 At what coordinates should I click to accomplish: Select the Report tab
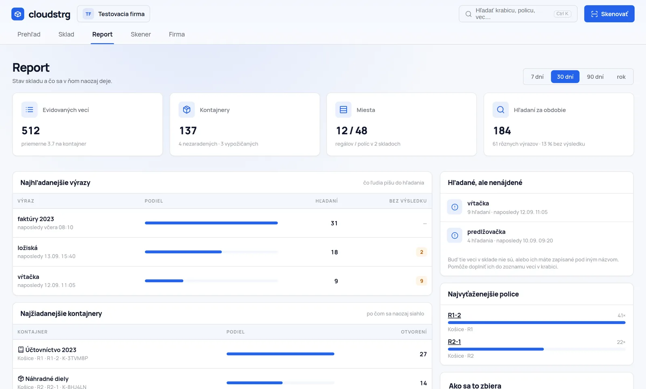coord(102,34)
